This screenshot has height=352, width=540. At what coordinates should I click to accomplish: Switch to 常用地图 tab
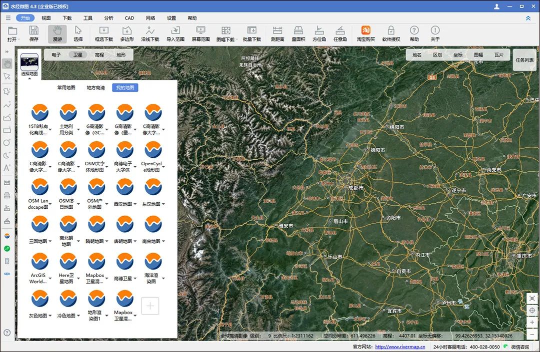pos(66,88)
